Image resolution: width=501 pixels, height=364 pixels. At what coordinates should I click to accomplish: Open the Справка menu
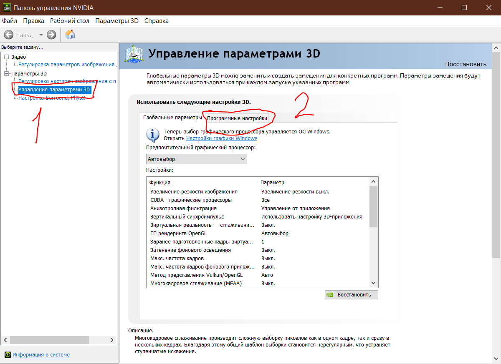coord(157,21)
